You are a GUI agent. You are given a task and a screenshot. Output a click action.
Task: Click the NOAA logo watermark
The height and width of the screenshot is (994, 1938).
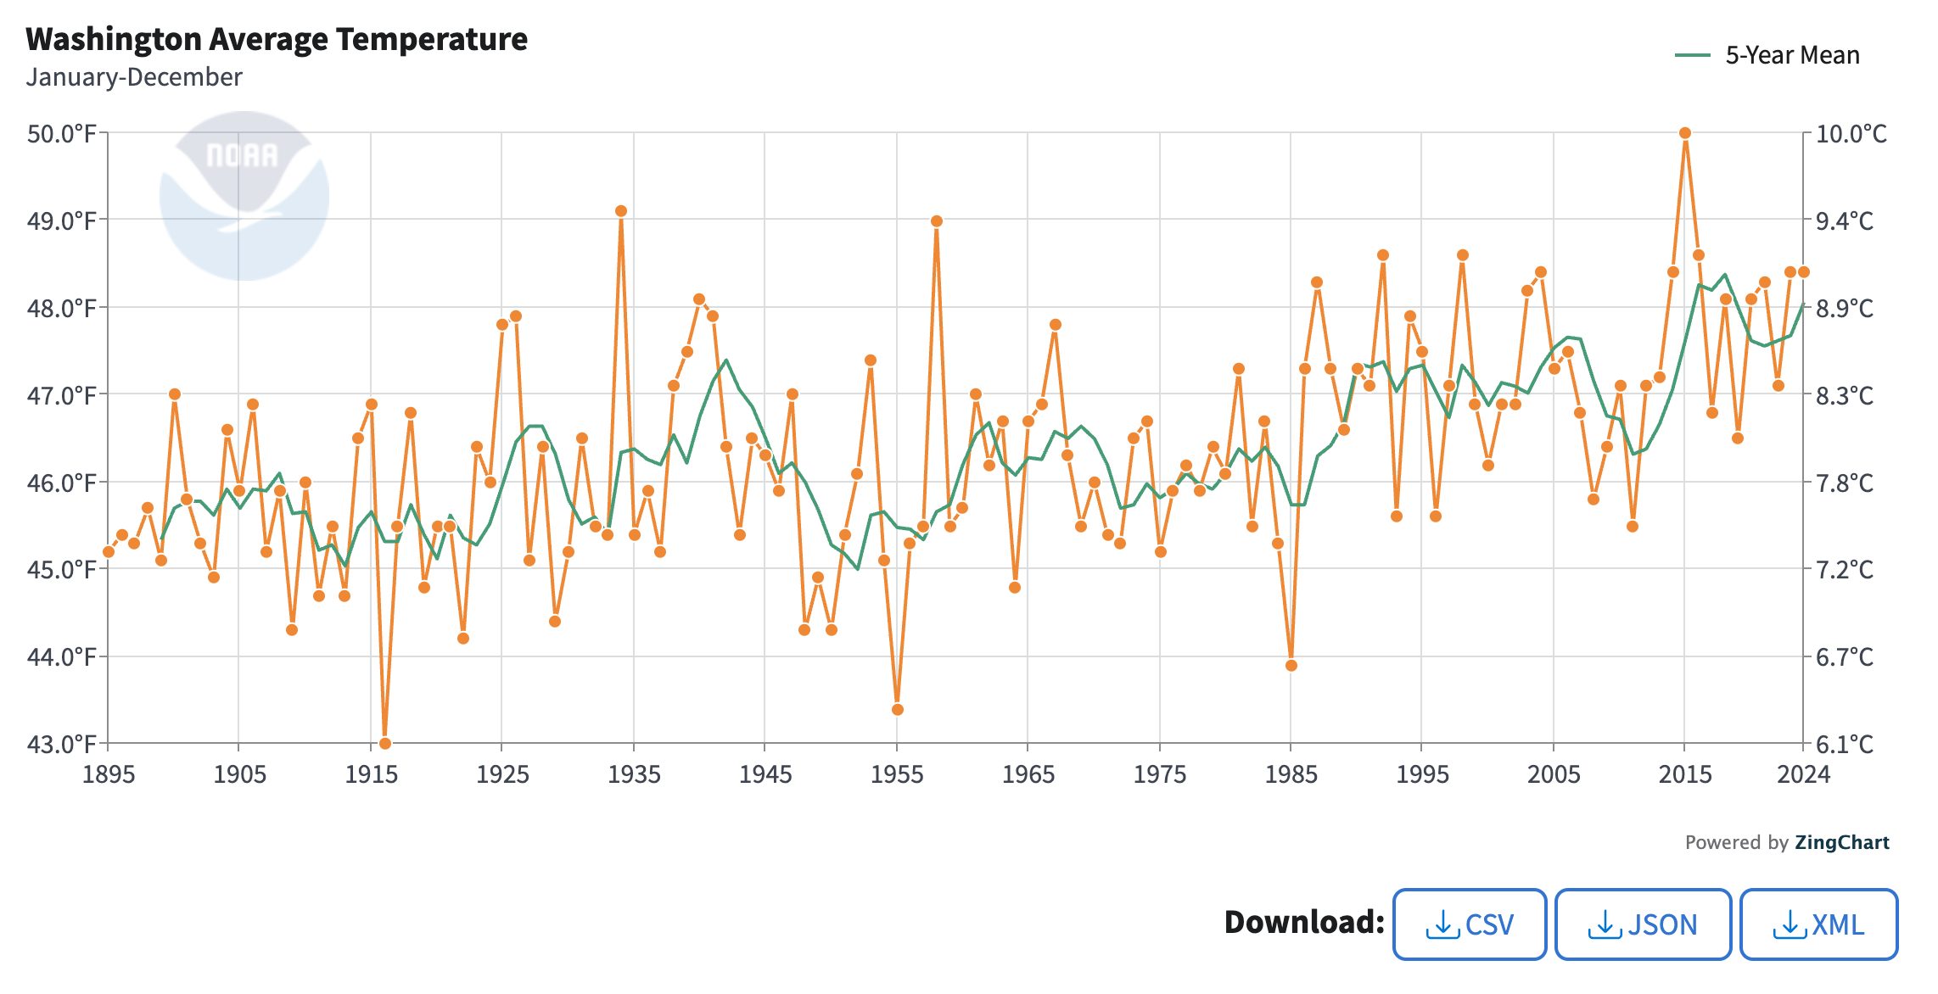pos(244,195)
